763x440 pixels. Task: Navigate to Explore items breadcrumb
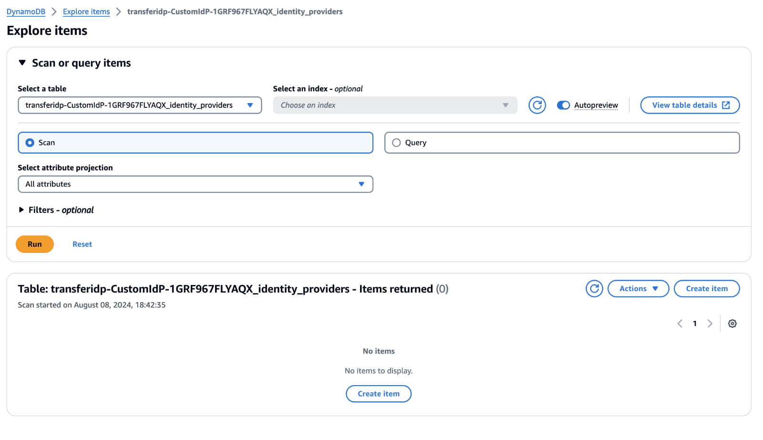(x=86, y=11)
